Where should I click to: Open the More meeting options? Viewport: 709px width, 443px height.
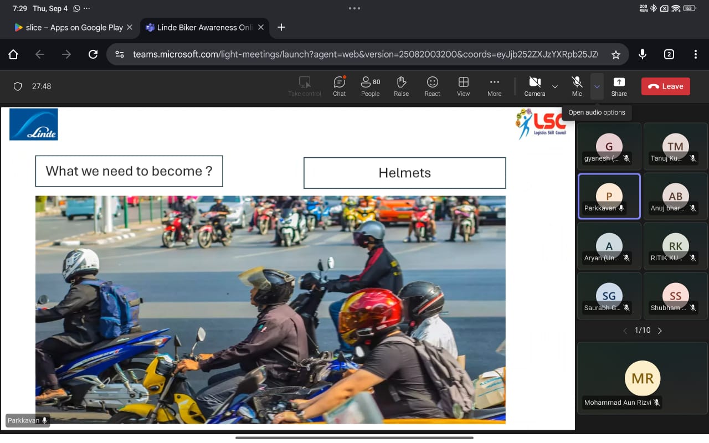click(494, 86)
